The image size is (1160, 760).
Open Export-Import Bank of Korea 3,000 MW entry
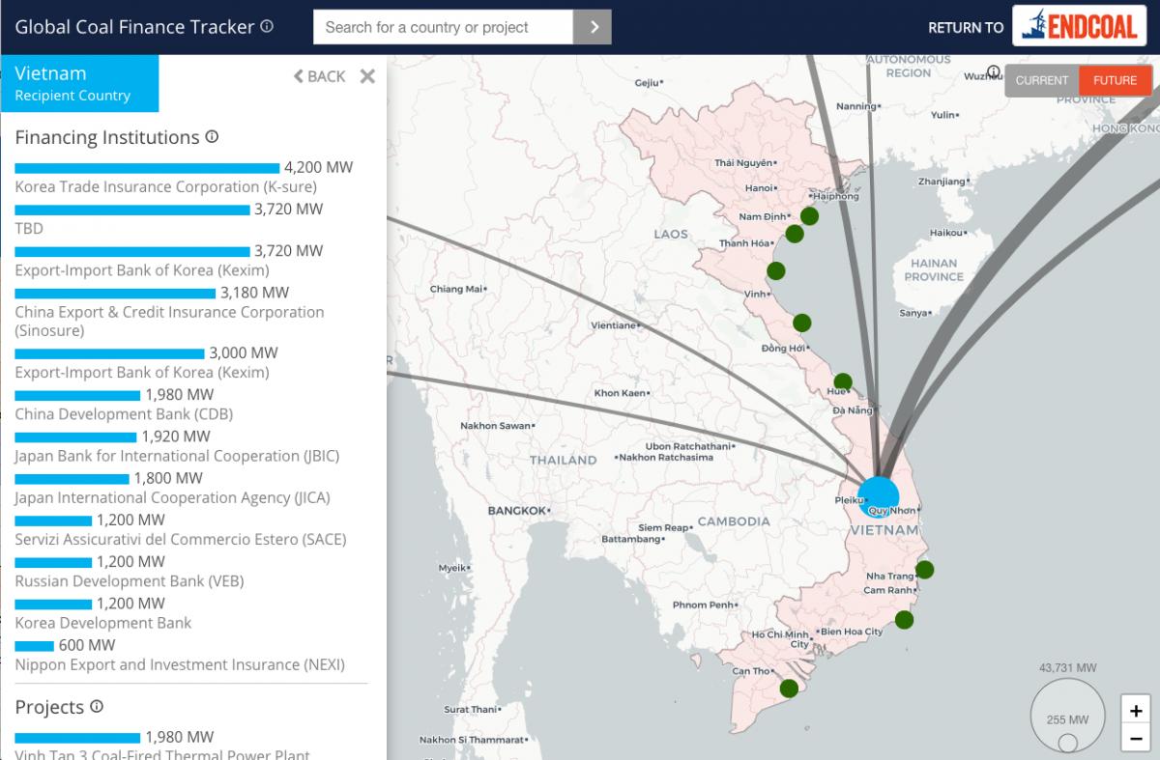(142, 373)
